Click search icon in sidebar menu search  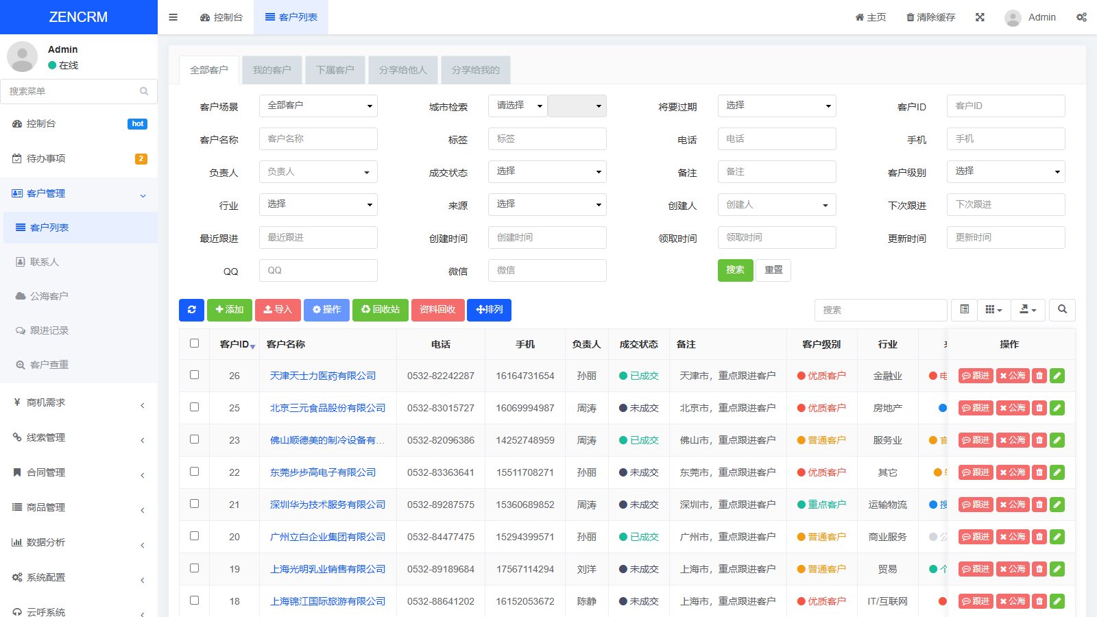(144, 91)
